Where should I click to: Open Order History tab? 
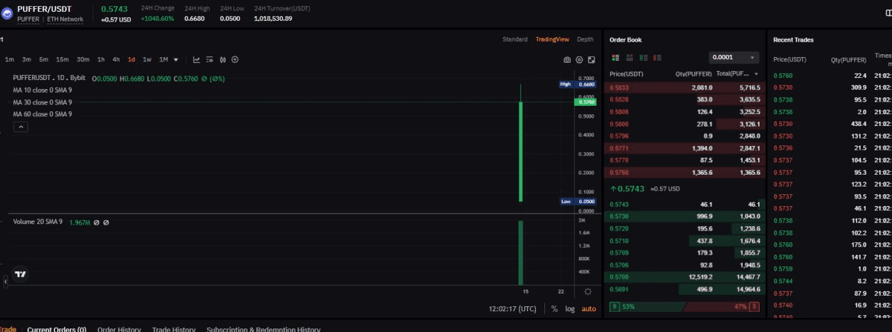119,329
